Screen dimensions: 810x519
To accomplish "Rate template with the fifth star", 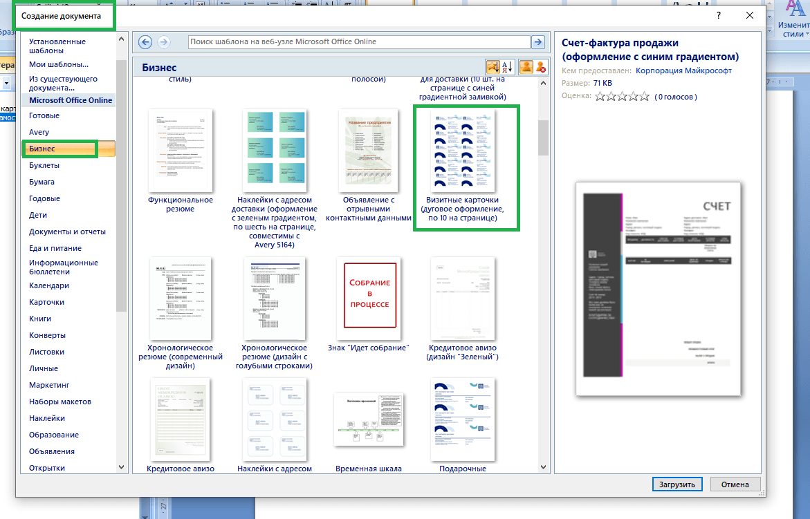I will click(x=644, y=97).
